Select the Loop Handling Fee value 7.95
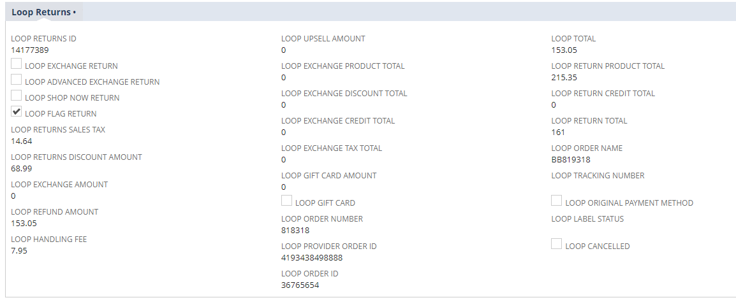This screenshot has width=736, height=300. 19,250
